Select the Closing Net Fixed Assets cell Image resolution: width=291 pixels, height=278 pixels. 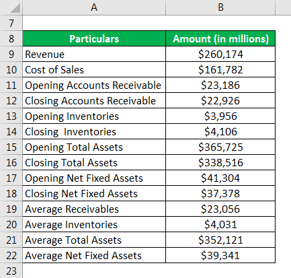(94, 193)
